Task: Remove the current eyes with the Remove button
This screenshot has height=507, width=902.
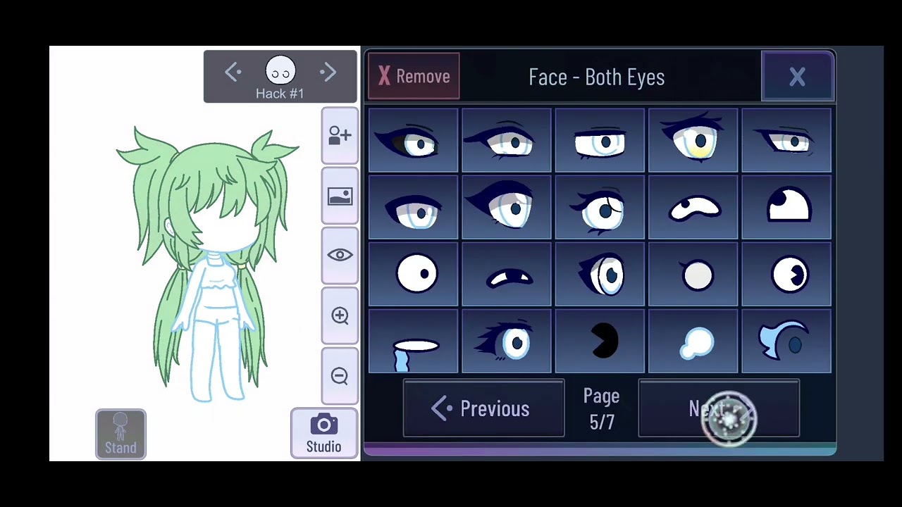Action: pos(414,76)
